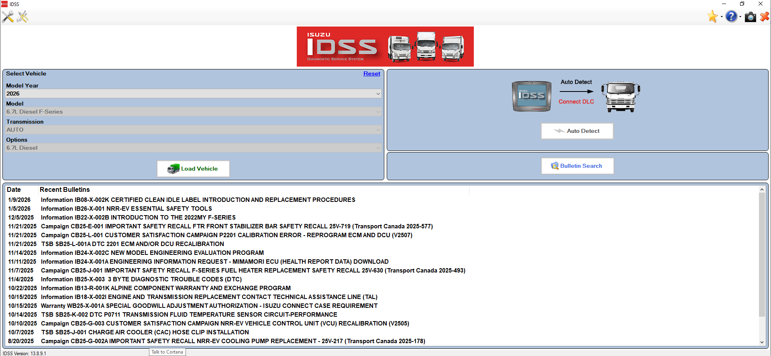The width and height of the screenshot is (771, 356).
Task: Click the Recent Bulletins column header
Action: pos(65,189)
